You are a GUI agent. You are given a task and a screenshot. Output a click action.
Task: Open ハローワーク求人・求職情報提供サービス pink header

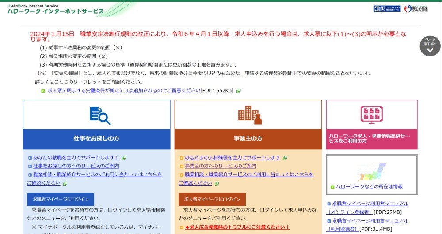pos(372,139)
